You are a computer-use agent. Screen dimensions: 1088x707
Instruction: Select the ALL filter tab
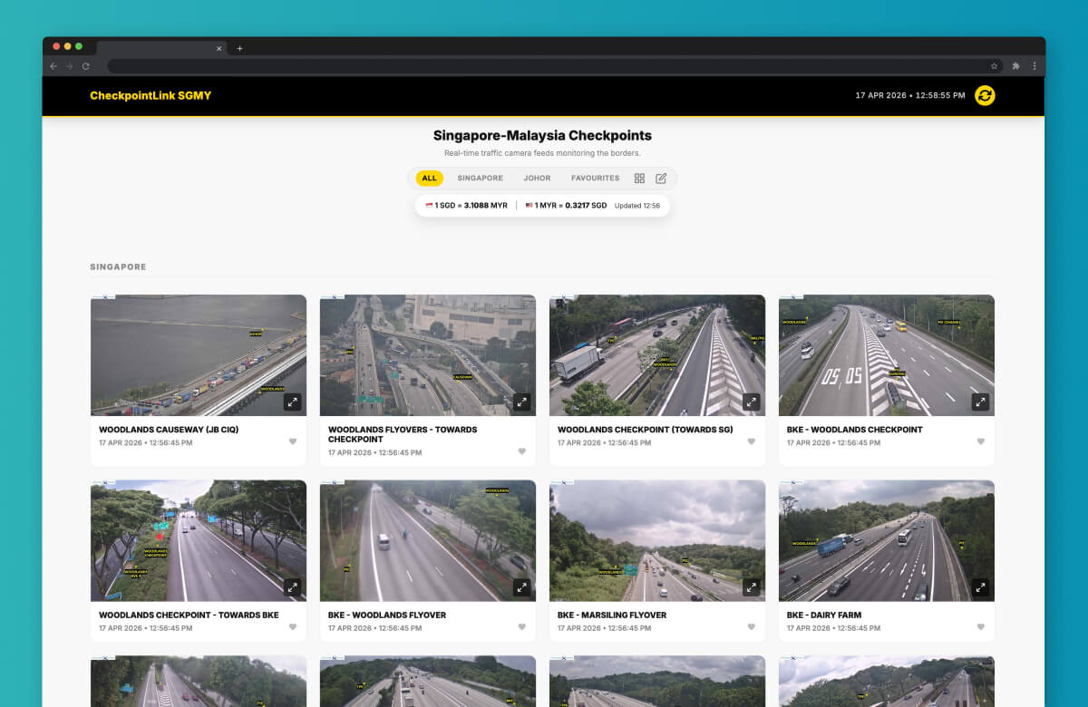pos(429,179)
